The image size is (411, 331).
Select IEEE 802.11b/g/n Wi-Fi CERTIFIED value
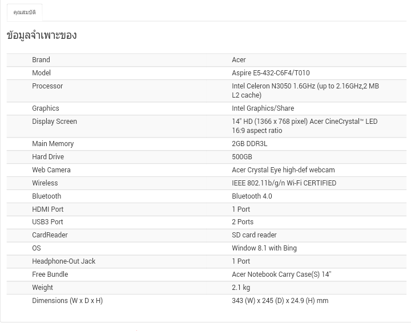pyautogui.click(x=284, y=183)
